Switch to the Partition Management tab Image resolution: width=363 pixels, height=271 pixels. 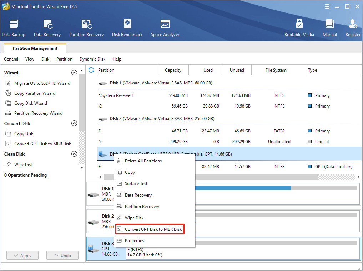coord(35,48)
